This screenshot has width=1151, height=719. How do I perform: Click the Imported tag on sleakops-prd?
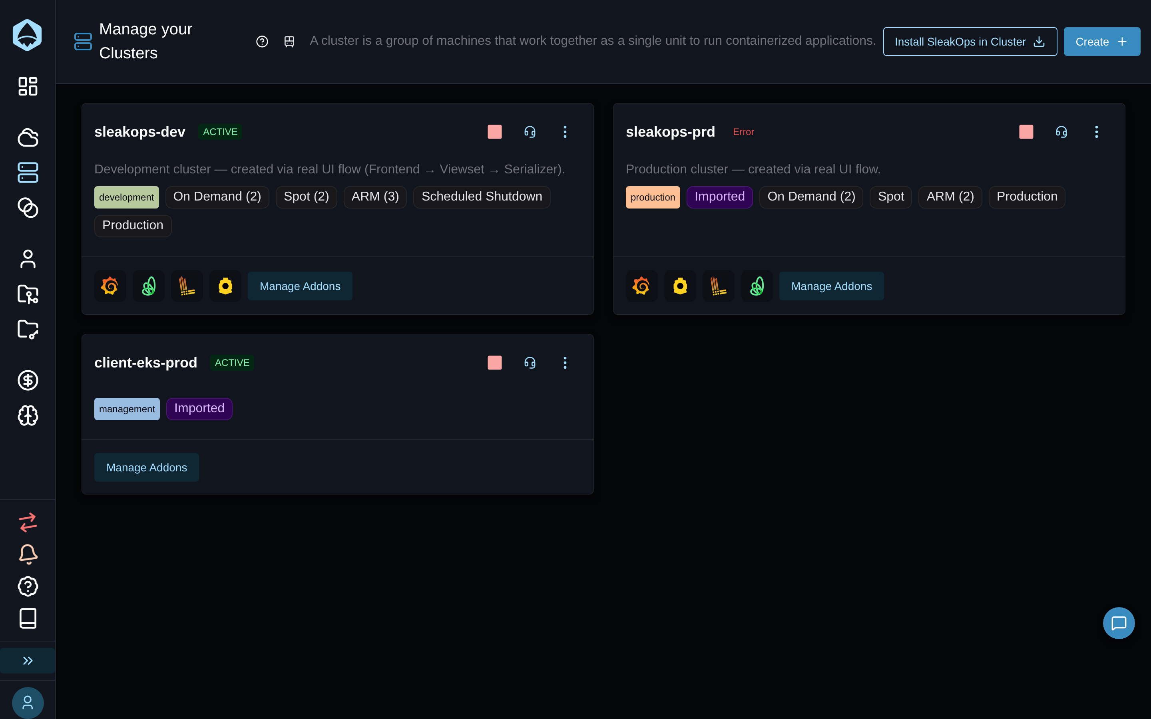(720, 197)
